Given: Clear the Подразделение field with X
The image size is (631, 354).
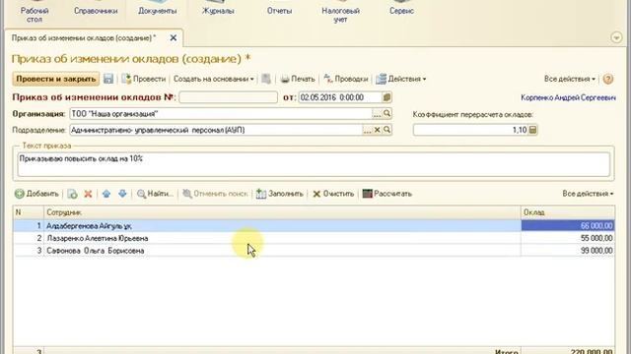Looking at the screenshot, I should 377,130.
